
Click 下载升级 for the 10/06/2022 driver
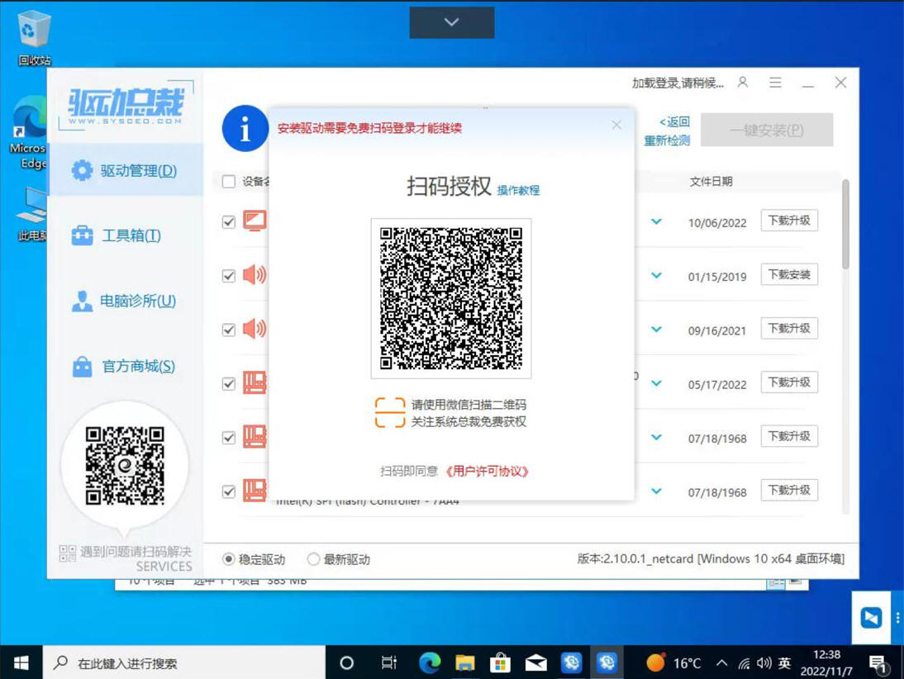pyautogui.click(x=789, y=221)
